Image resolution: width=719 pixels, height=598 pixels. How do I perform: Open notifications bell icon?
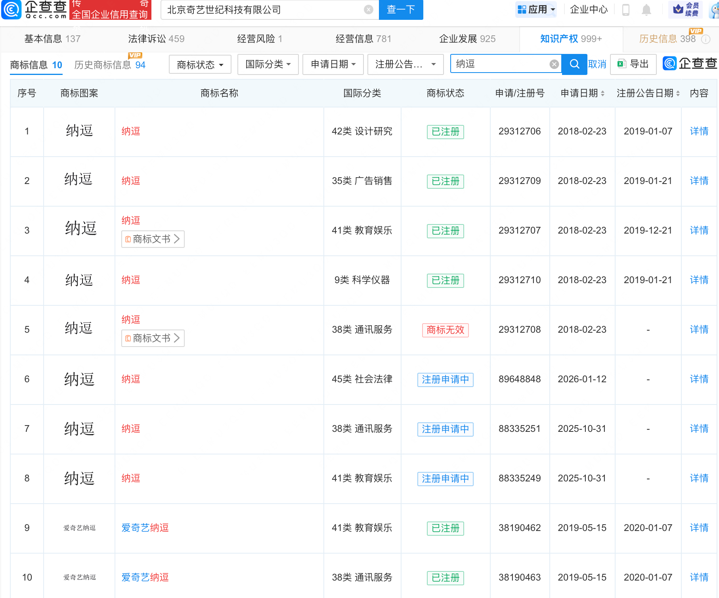coord(646,10)
